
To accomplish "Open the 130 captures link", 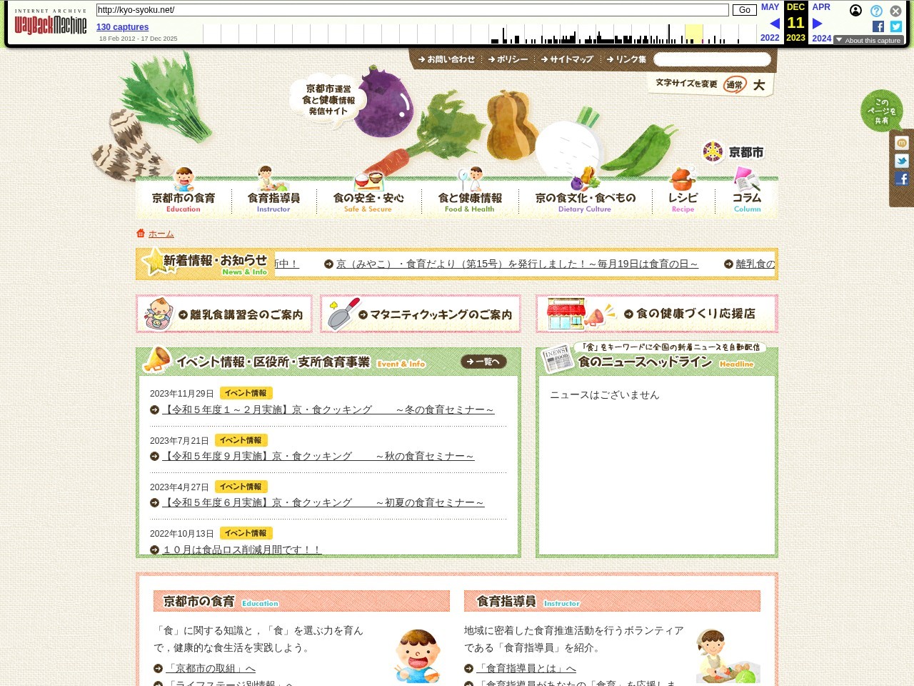I will [123, 27].
